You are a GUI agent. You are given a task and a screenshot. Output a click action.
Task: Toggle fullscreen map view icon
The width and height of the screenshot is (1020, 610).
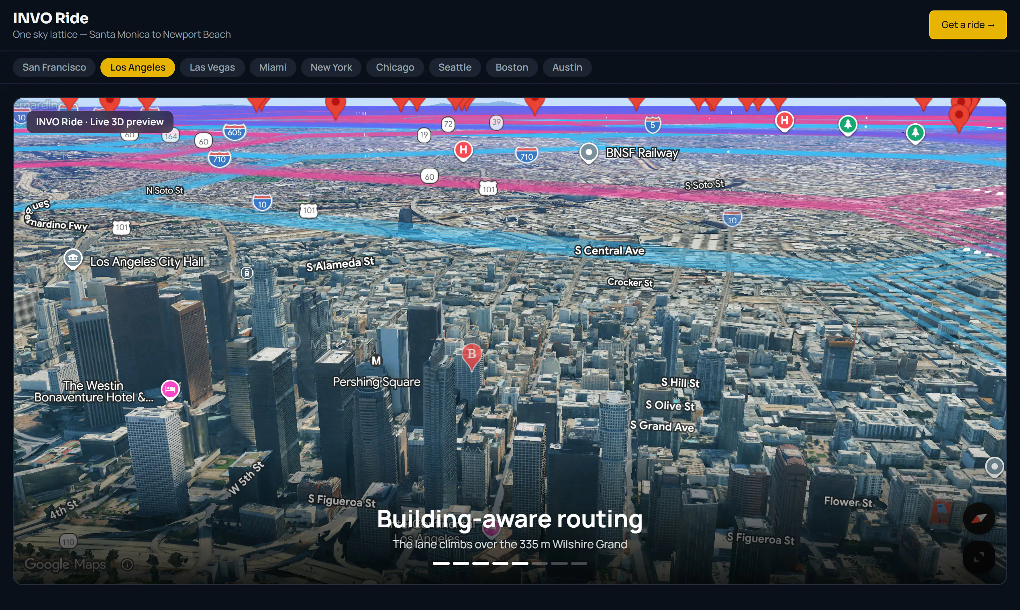(x=979, y=557)
